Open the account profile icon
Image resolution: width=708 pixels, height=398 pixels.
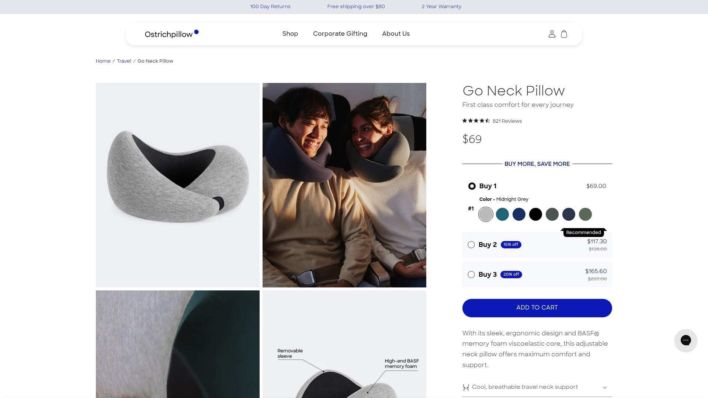(552, 34)
